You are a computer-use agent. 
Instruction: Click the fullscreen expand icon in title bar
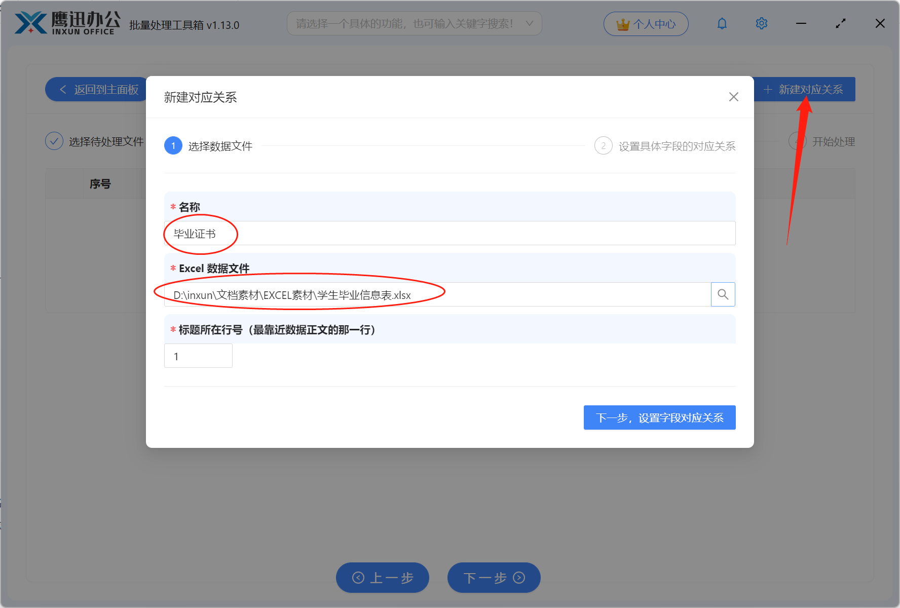click(840, 23)
